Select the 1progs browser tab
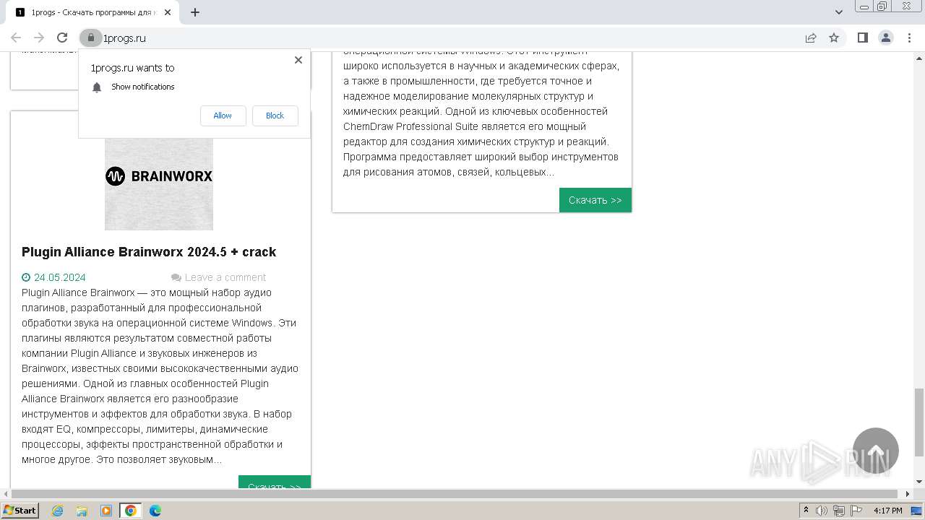The width and height of the screenshot is (925, 520). point(94,12)
